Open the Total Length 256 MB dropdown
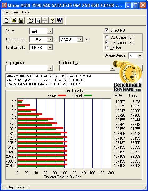Screen dimensions: 148x191 click(50, 47)
